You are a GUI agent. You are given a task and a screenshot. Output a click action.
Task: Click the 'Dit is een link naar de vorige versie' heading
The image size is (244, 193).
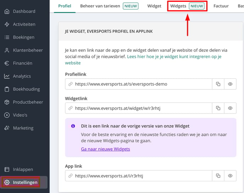pos(135,126)
